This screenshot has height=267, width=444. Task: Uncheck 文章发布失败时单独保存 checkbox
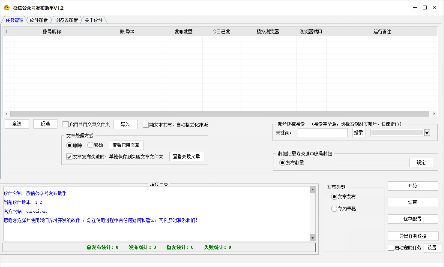(69, 156)
